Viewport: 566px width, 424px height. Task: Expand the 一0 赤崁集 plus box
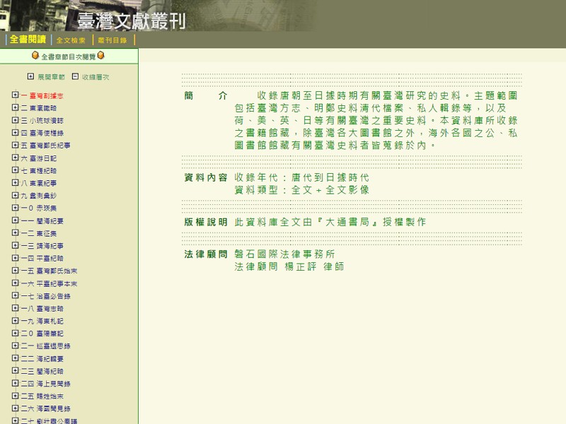16,208
